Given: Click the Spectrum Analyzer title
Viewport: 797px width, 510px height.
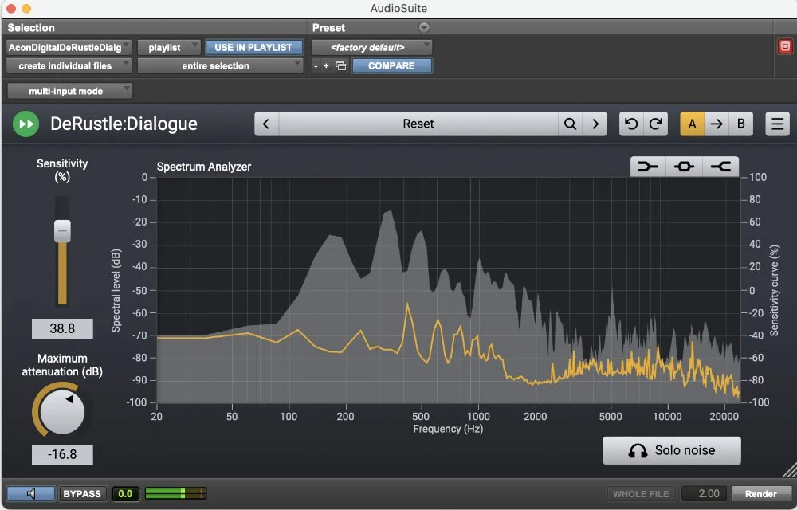Looking at the screenshot, I should (204, 167).
